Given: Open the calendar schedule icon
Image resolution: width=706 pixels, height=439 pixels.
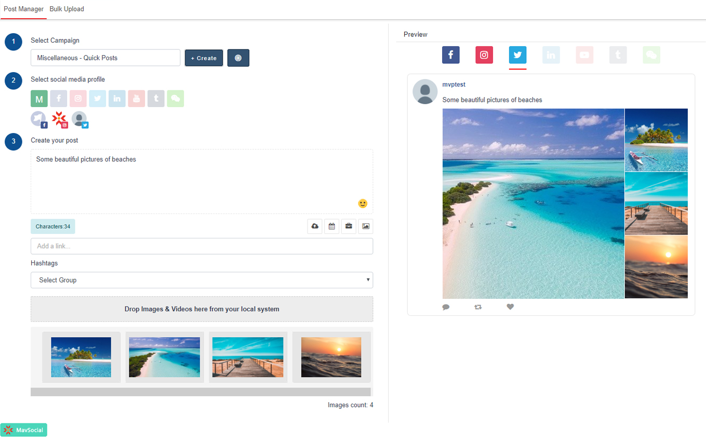Looking at the screenshot, I should (331, 227).
